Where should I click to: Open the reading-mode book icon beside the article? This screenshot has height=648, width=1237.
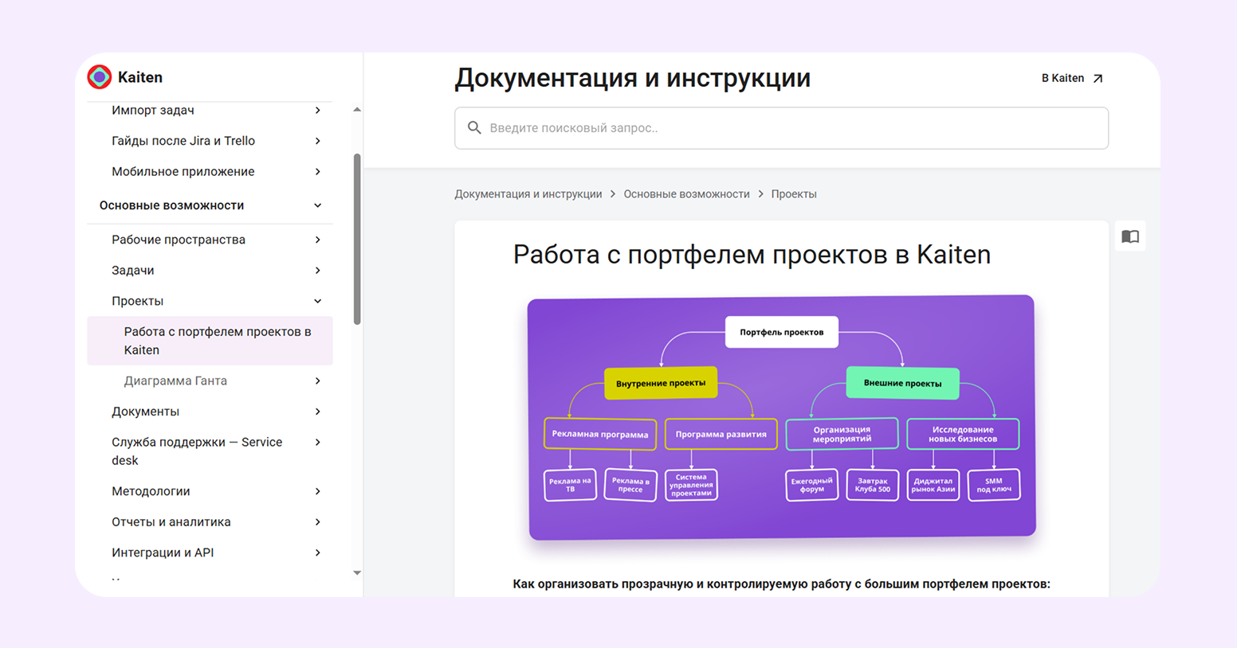tap(1129, 236)
